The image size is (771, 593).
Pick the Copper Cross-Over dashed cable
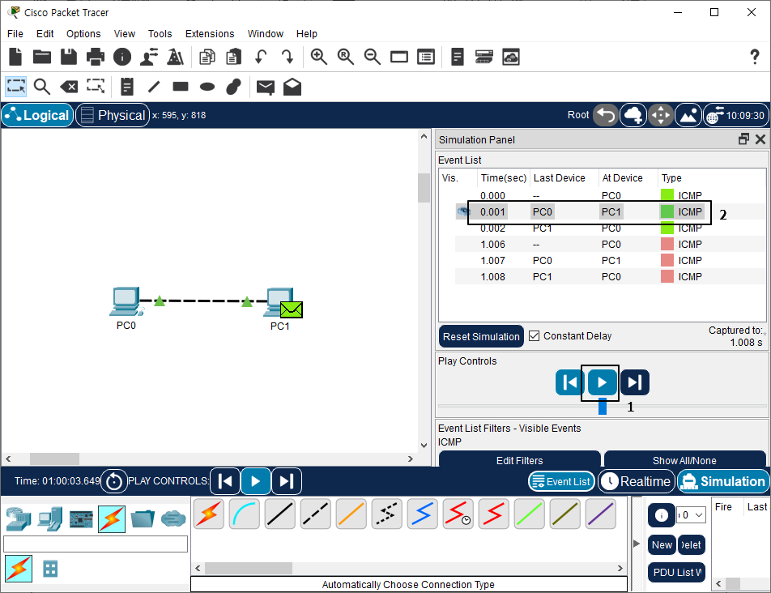316,514
